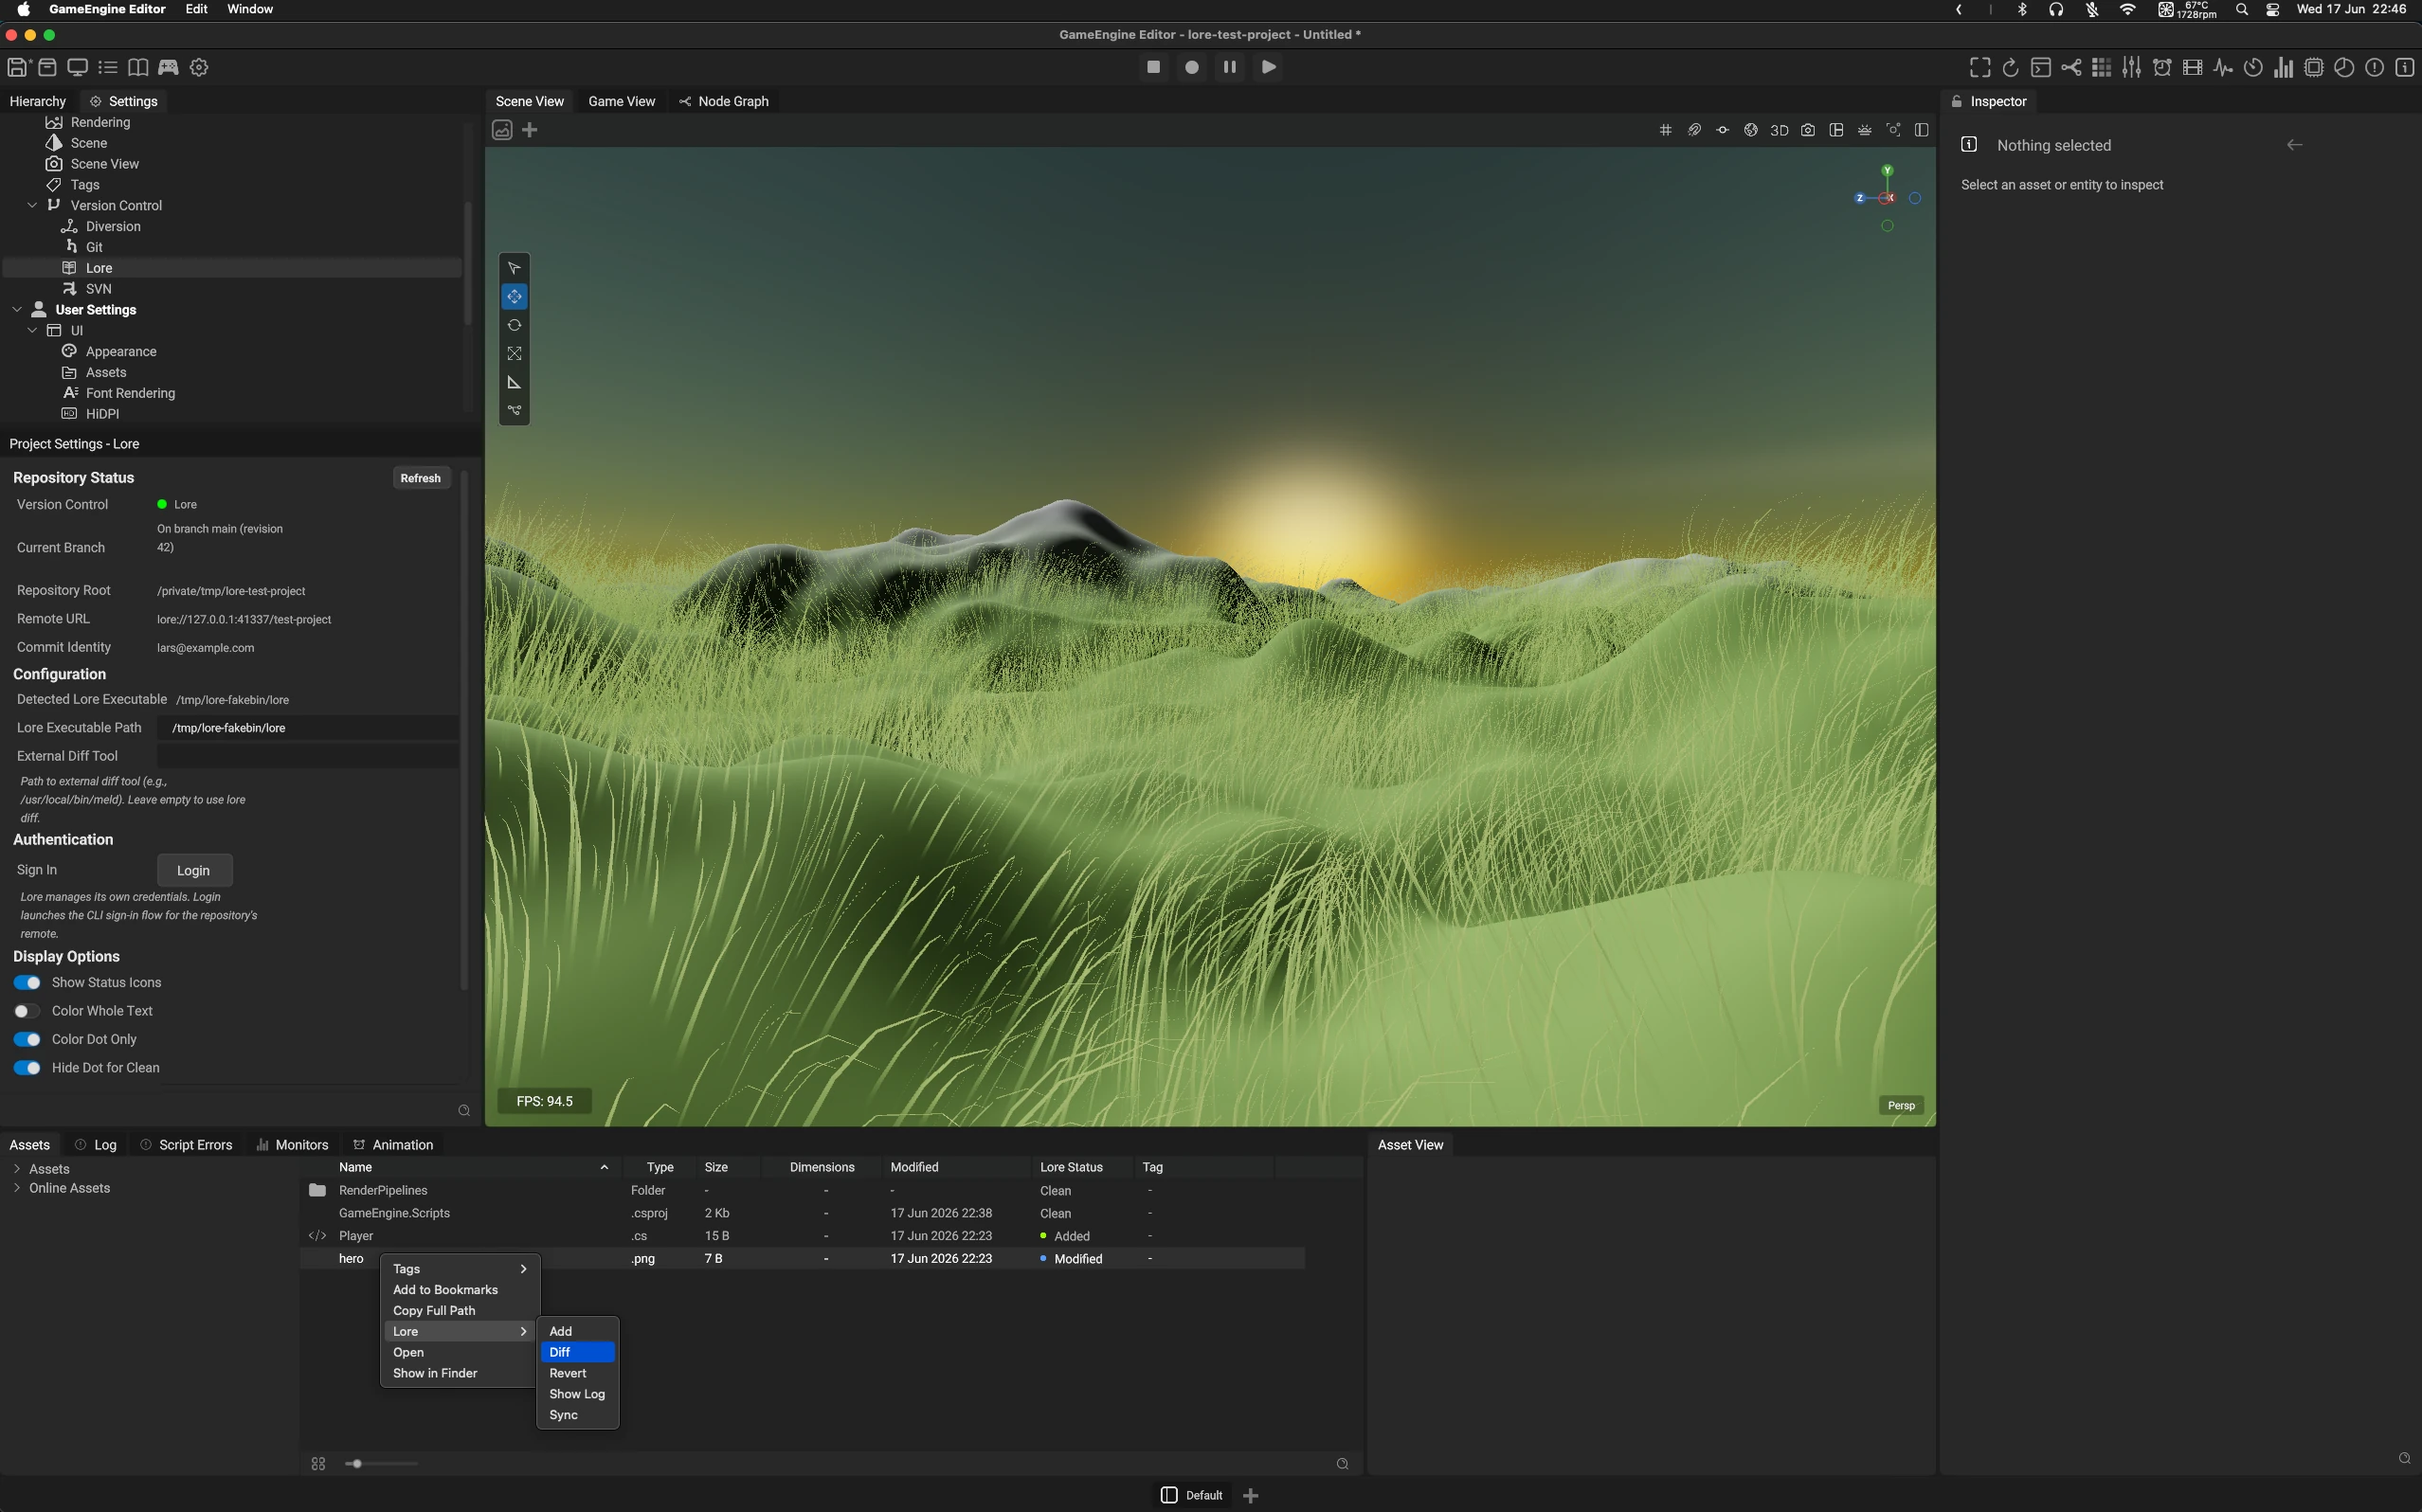Toggle the scene grid icon
Viewport: 2422px width, 1512px height.
(x=1665, y=130)
